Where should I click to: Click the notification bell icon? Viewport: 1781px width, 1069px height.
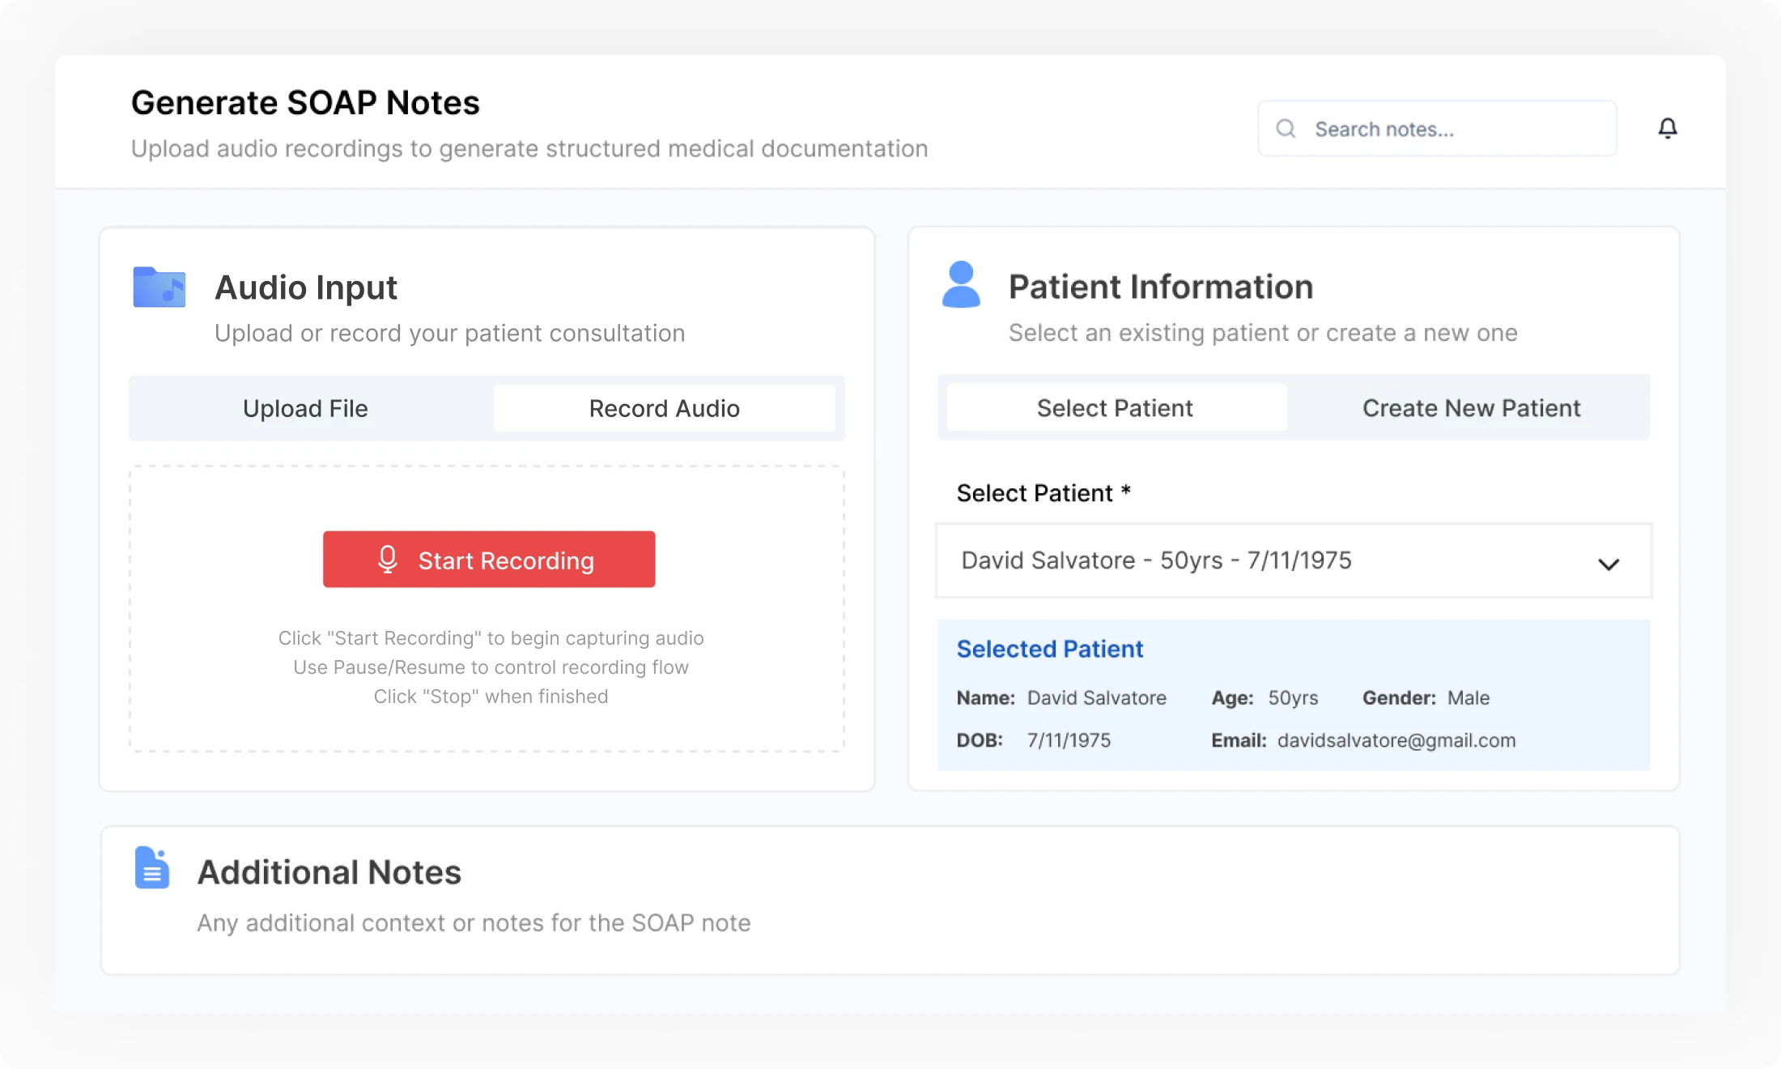[x=1667, y=128]
